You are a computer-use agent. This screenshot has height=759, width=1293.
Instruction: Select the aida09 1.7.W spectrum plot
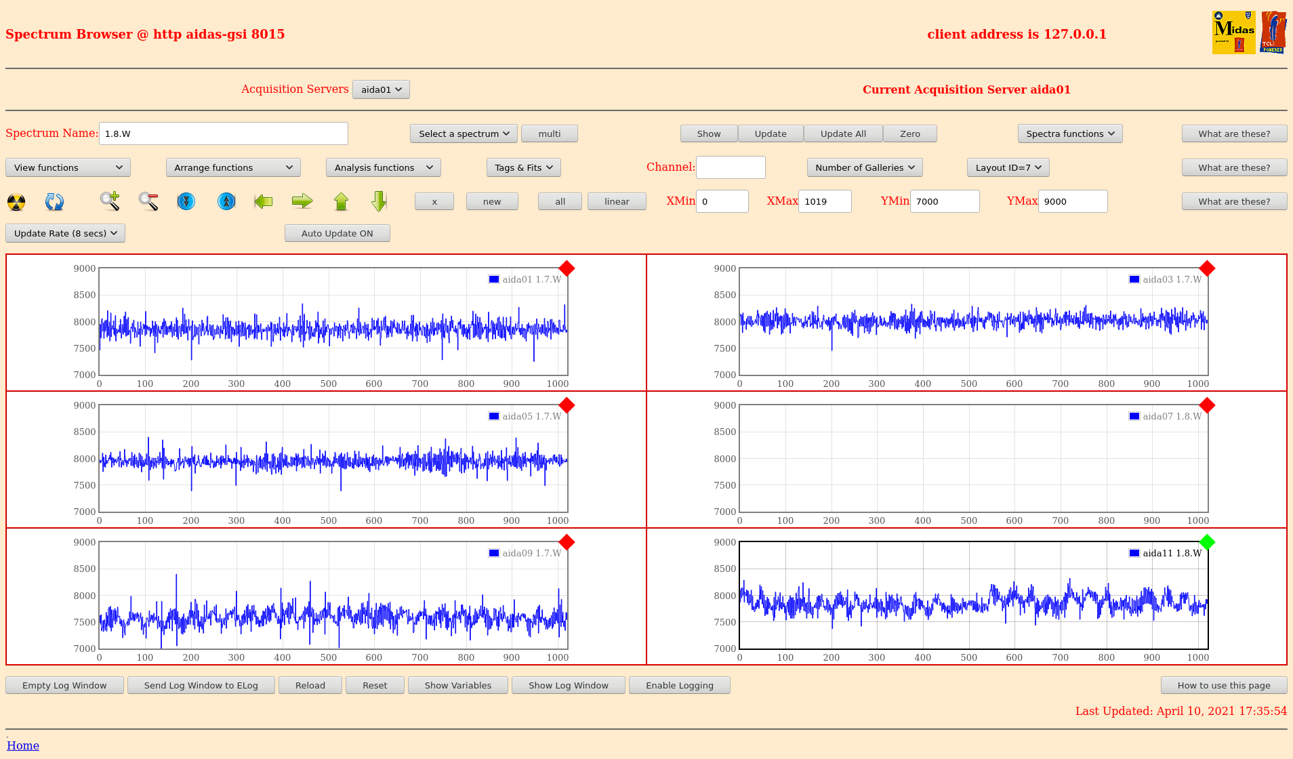[333, 595]
